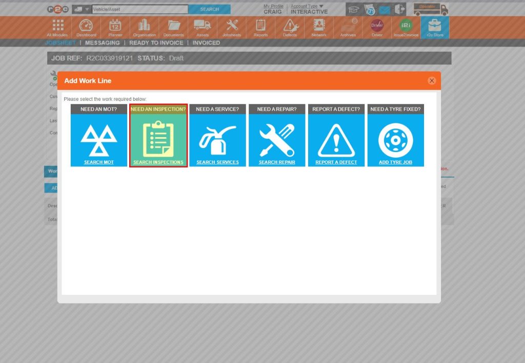Image resolution: width=525 pixels, height=363 pixels.
Task: Select the Issue2invoice i2i icon
Action: 406,27
